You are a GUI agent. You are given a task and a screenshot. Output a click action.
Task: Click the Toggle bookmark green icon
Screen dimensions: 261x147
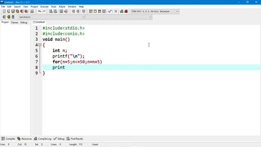pos(9,17)
